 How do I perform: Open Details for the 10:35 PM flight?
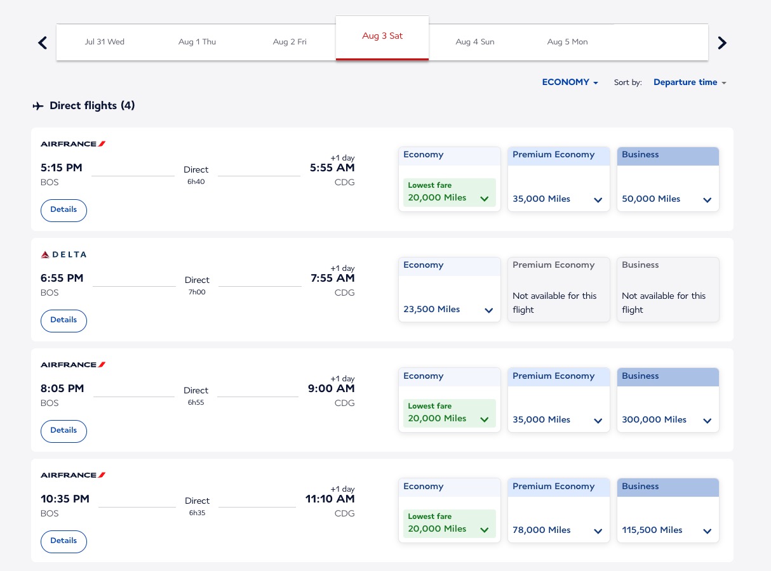coord(64,541)
